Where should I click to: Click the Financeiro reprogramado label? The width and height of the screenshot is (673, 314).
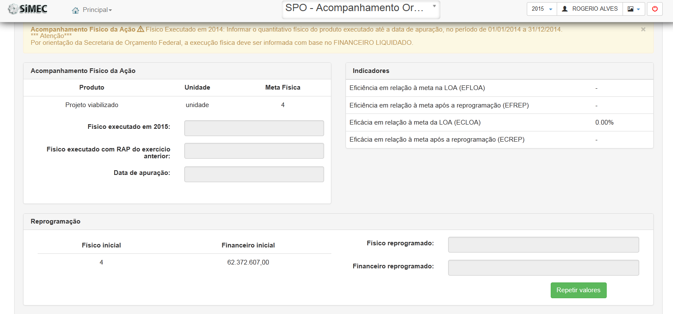point(393,266)
